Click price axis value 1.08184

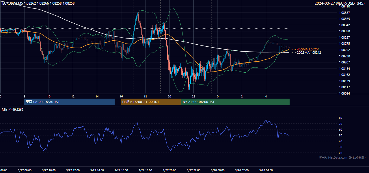coord(344,69)
